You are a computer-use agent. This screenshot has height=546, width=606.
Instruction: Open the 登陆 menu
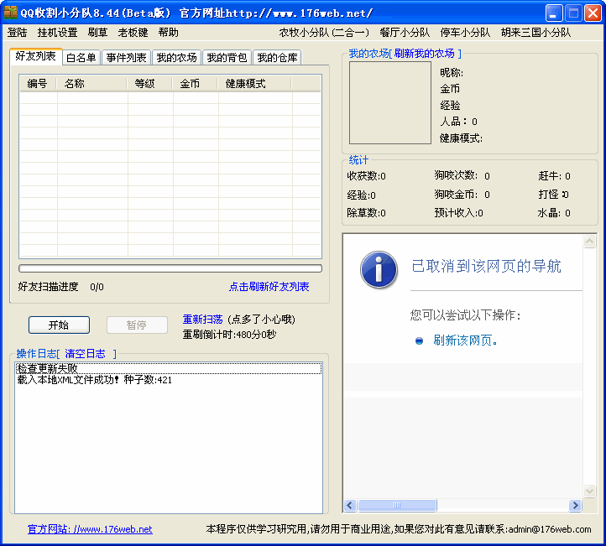[18, 33]
